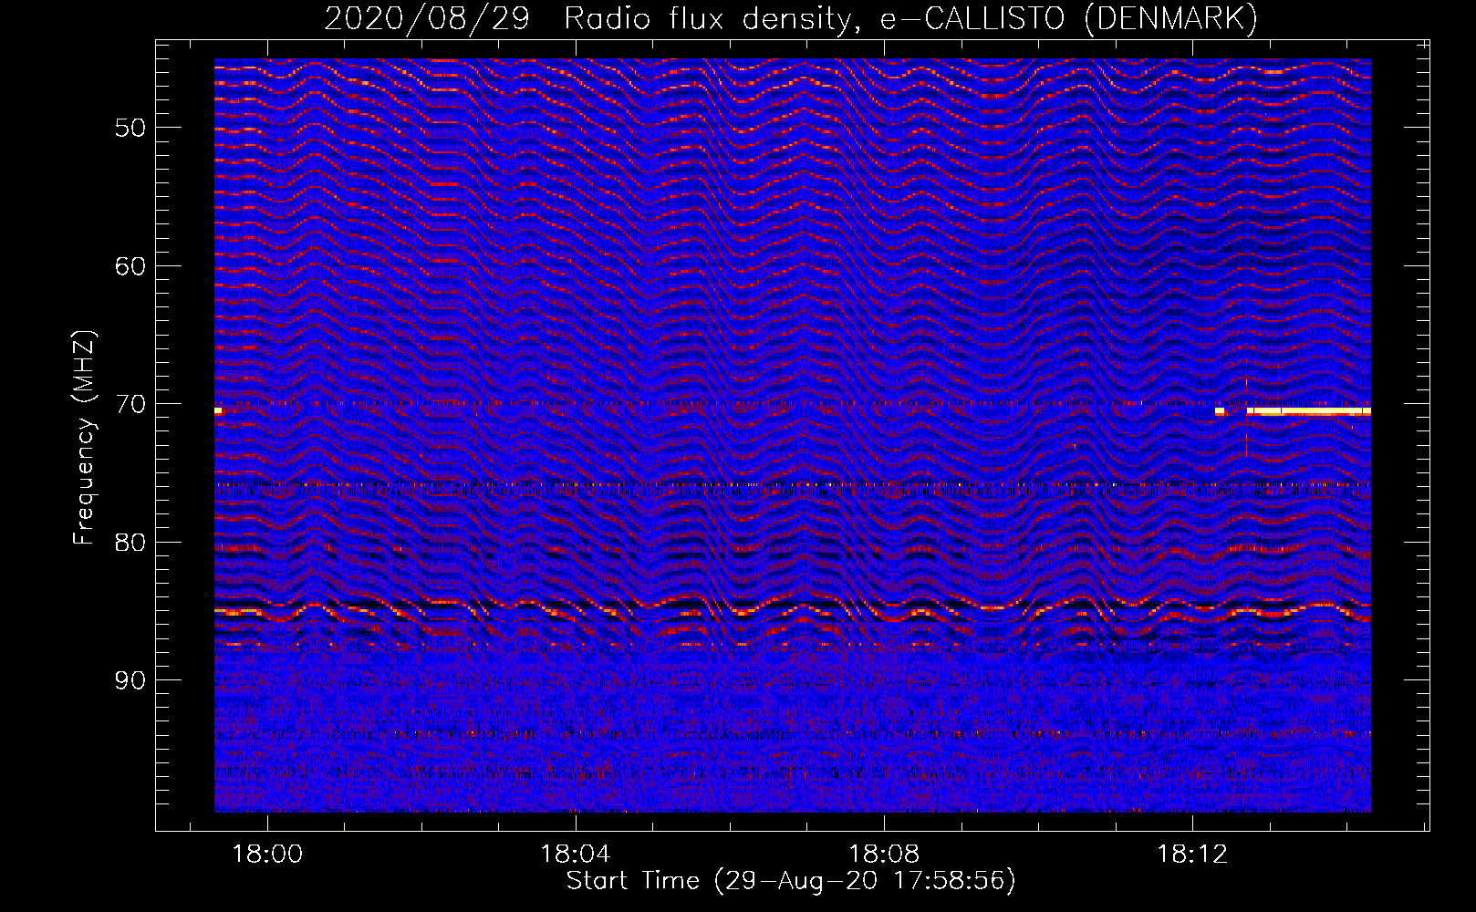Image resolution: width=1476 pixels, height=912 pixels.
Task: Click the bright yellow-white line near 70 MHz
Action: tap(1308, 411)
